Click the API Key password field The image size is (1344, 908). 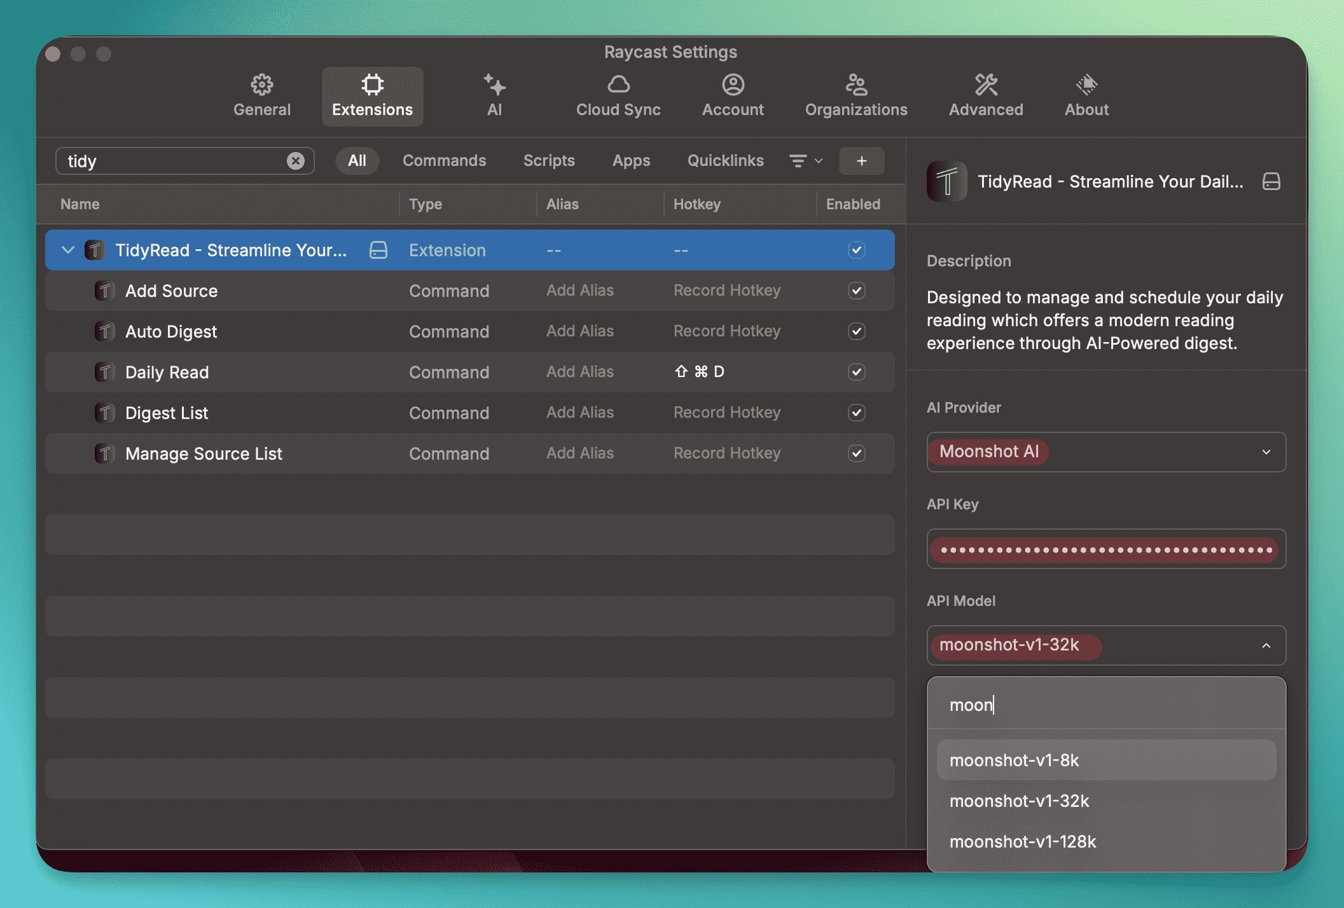point(1105,549)
